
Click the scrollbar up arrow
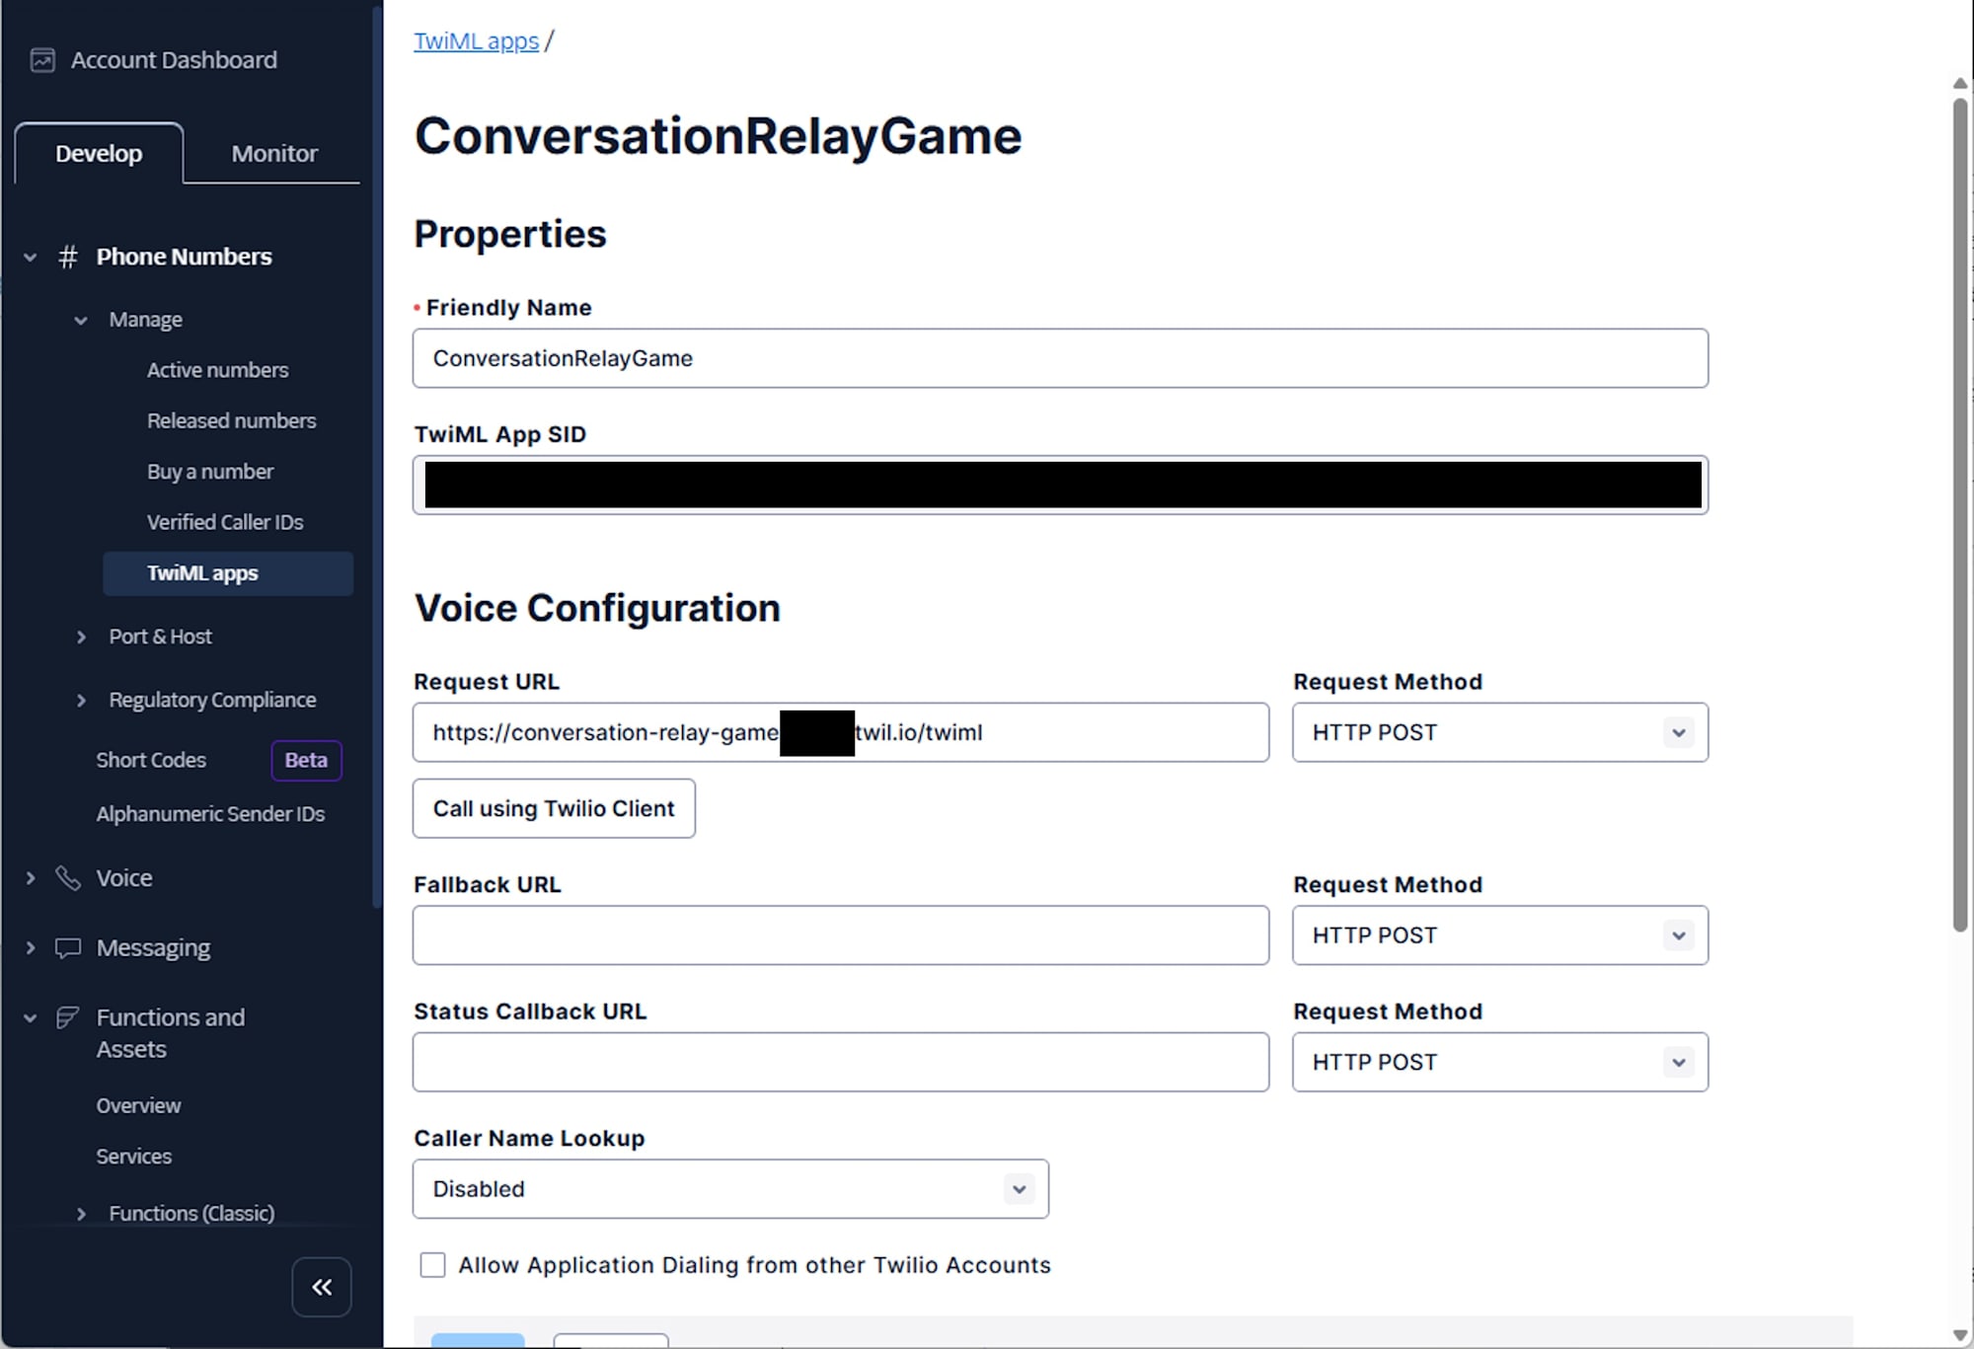tap(1960, 84)
